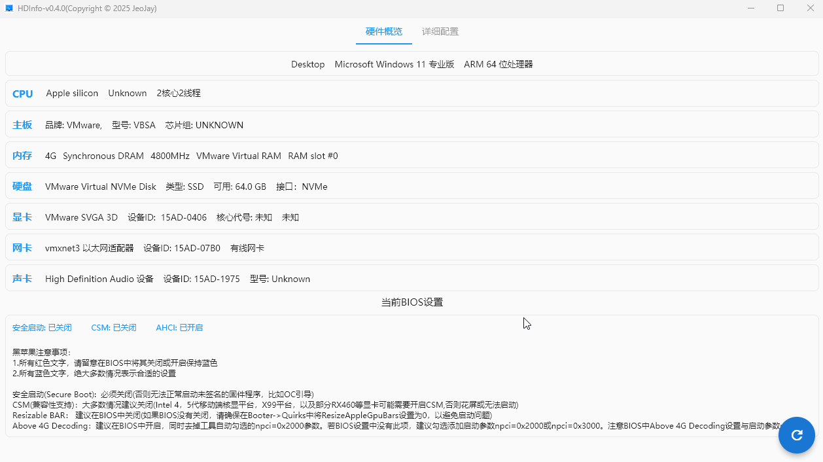This screenshot has width=823, height=462.
Task: Click the VMware Virtual NVMe Disk name
Action: coord(101,187)
